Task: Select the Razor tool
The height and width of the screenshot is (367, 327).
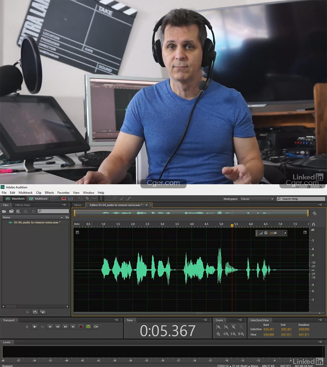Action: pyautogui.click(x=87, y=198)
